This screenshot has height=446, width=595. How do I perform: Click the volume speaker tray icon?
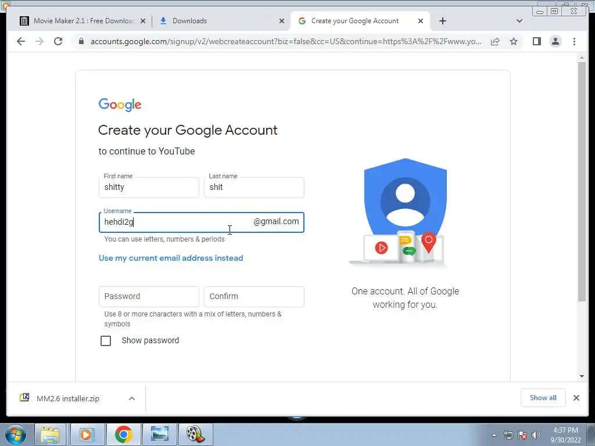(536, 436)
